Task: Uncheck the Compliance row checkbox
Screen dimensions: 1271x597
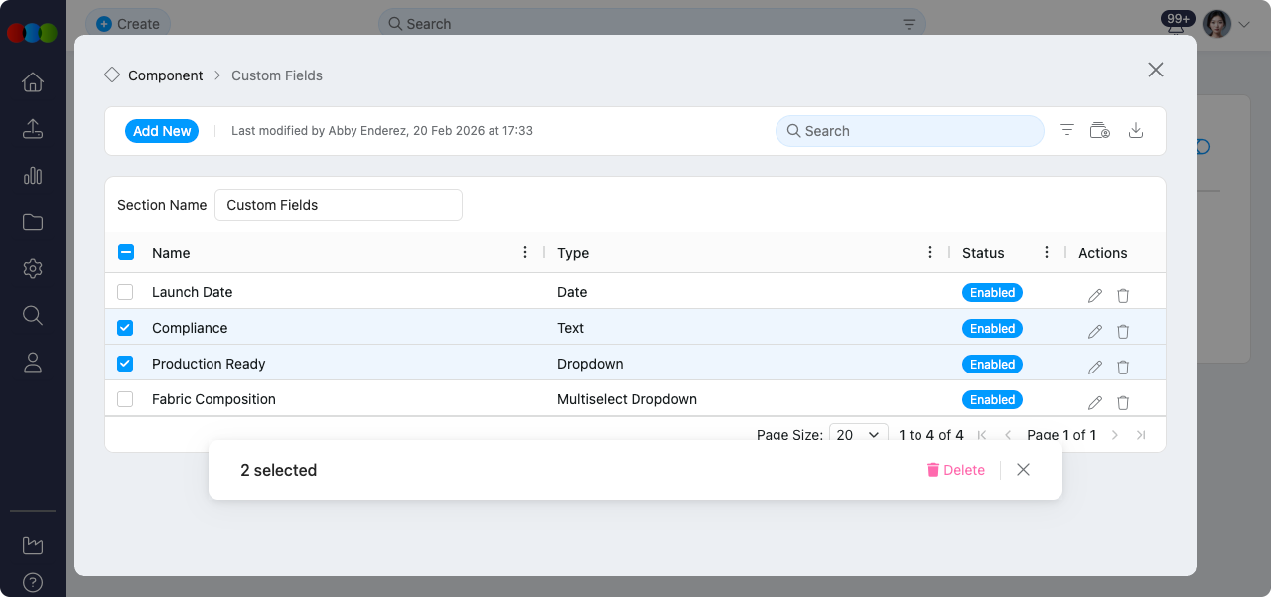Action: 125,327
